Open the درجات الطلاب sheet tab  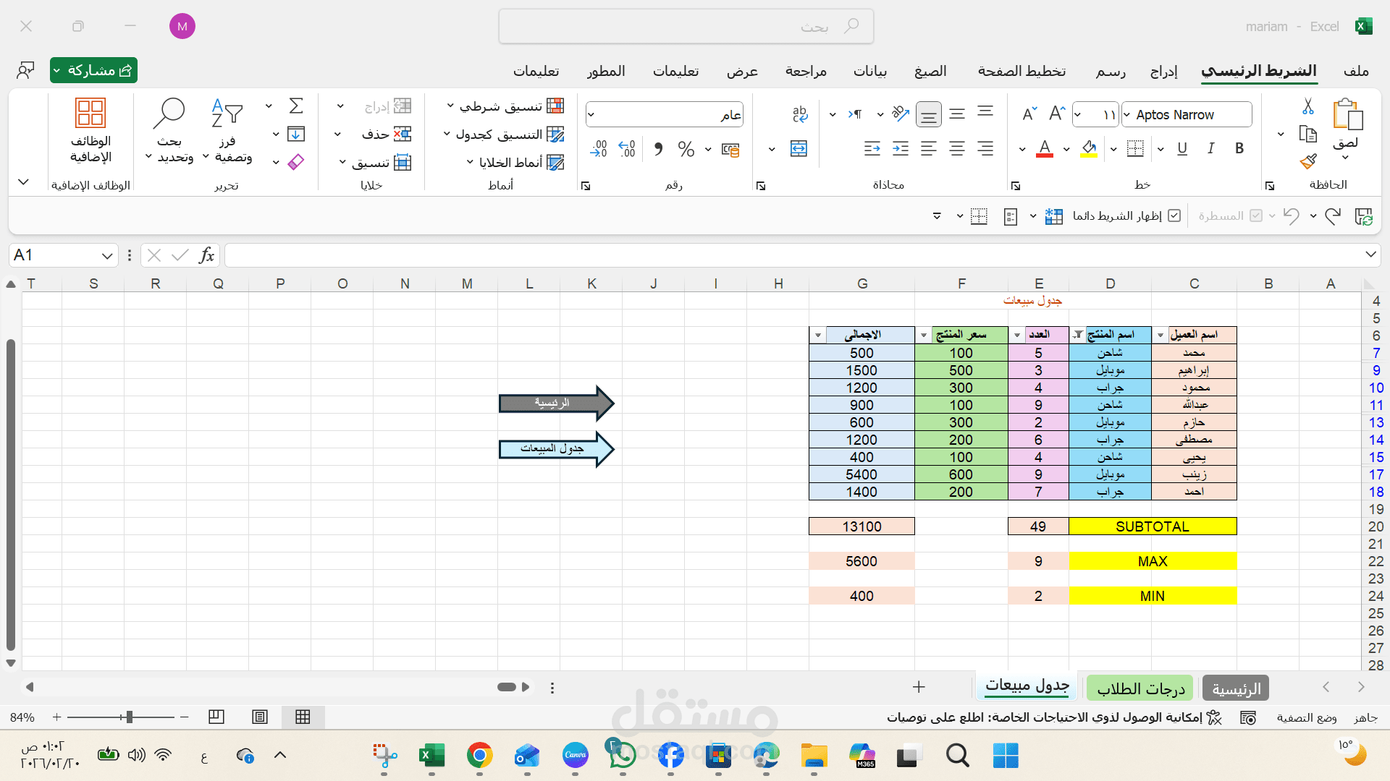click(x=1139, y=688)
